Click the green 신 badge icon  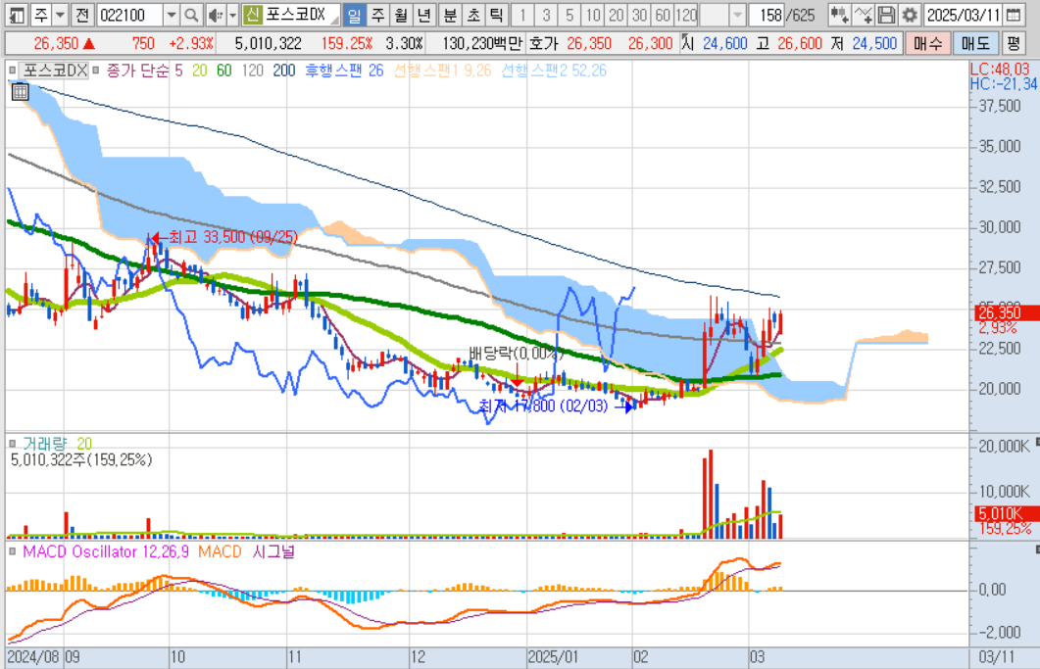[x=251, y=14]
